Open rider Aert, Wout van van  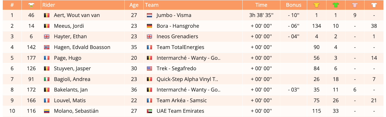pos(77,15)
